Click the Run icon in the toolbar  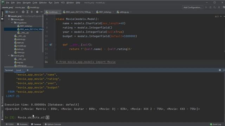coord(206,7)
